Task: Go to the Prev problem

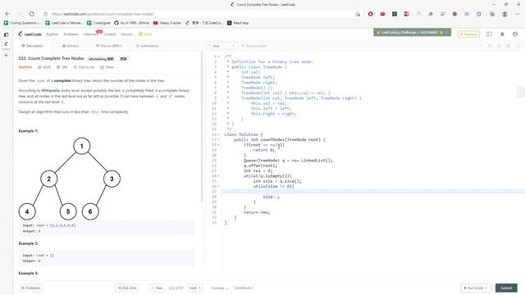Action: 157,288
